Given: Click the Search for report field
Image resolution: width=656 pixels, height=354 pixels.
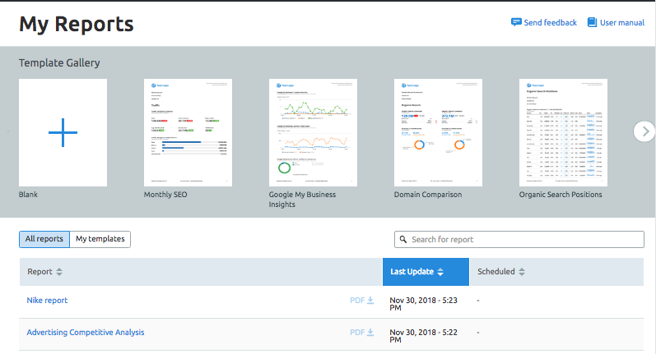Looking at the screenshot, I should pos(523,240).
